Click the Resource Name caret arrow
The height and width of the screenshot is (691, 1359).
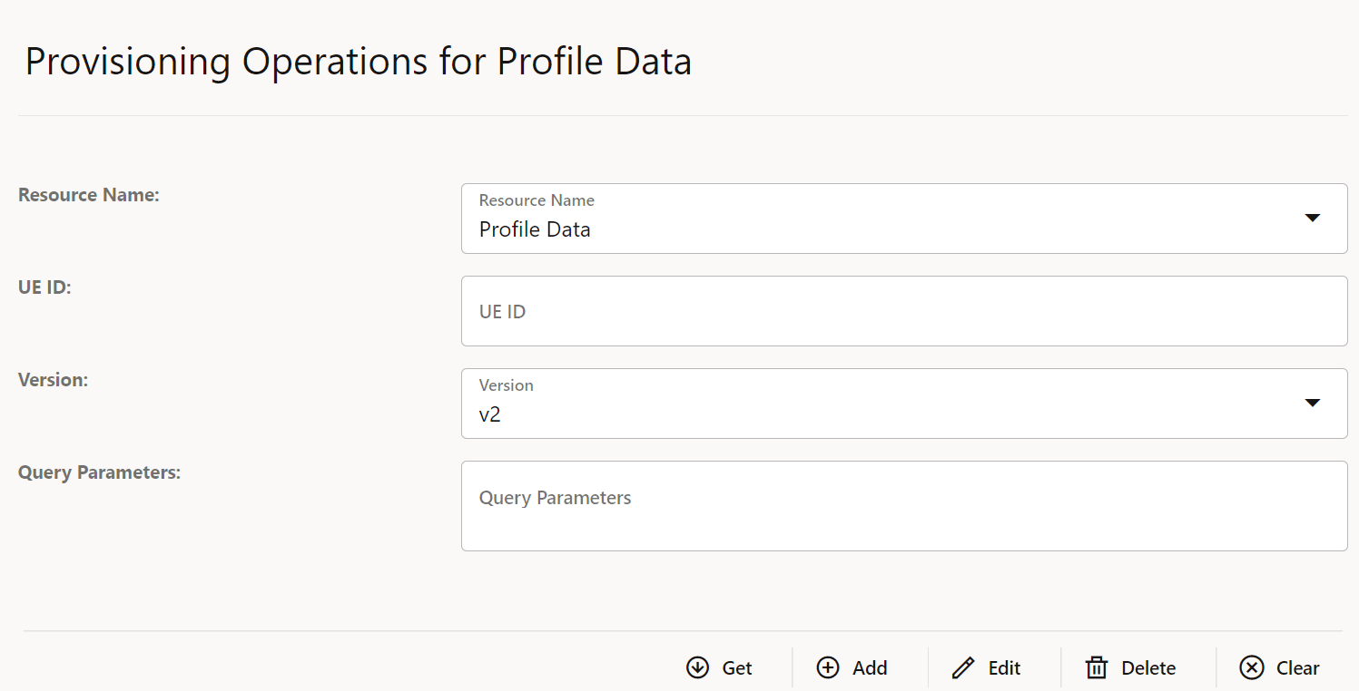tap(1313, 218)
